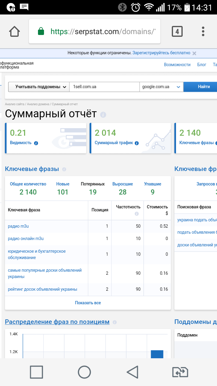Click the Зарегистрируйтесь бесплатно link
This screenshot has height=386, width=217.
(x=161, y=53)
